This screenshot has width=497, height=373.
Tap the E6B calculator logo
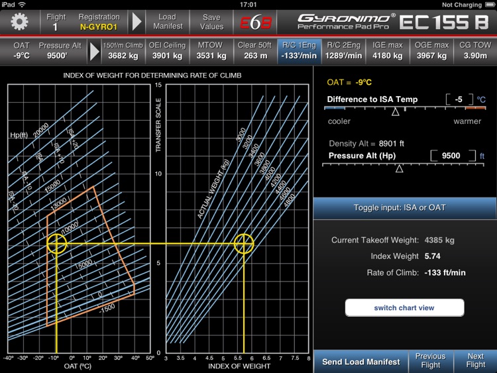[x=256, y=22]
